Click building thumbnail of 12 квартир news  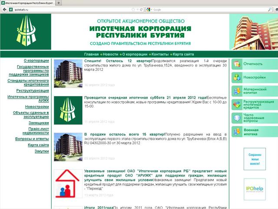[68, 73]
